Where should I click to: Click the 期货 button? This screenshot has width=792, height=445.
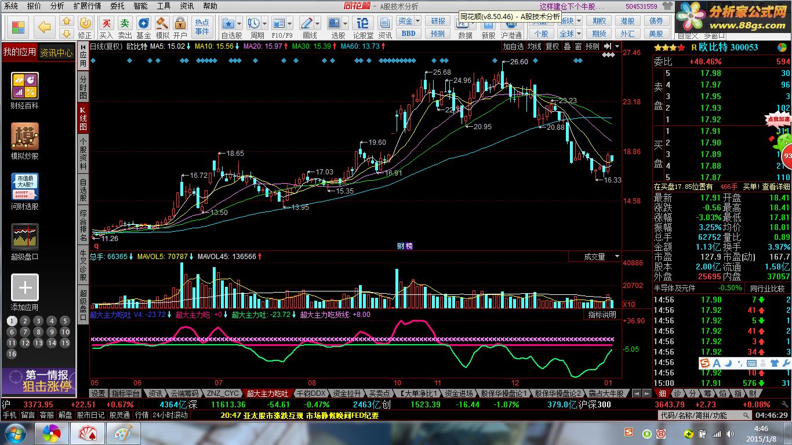599,34
